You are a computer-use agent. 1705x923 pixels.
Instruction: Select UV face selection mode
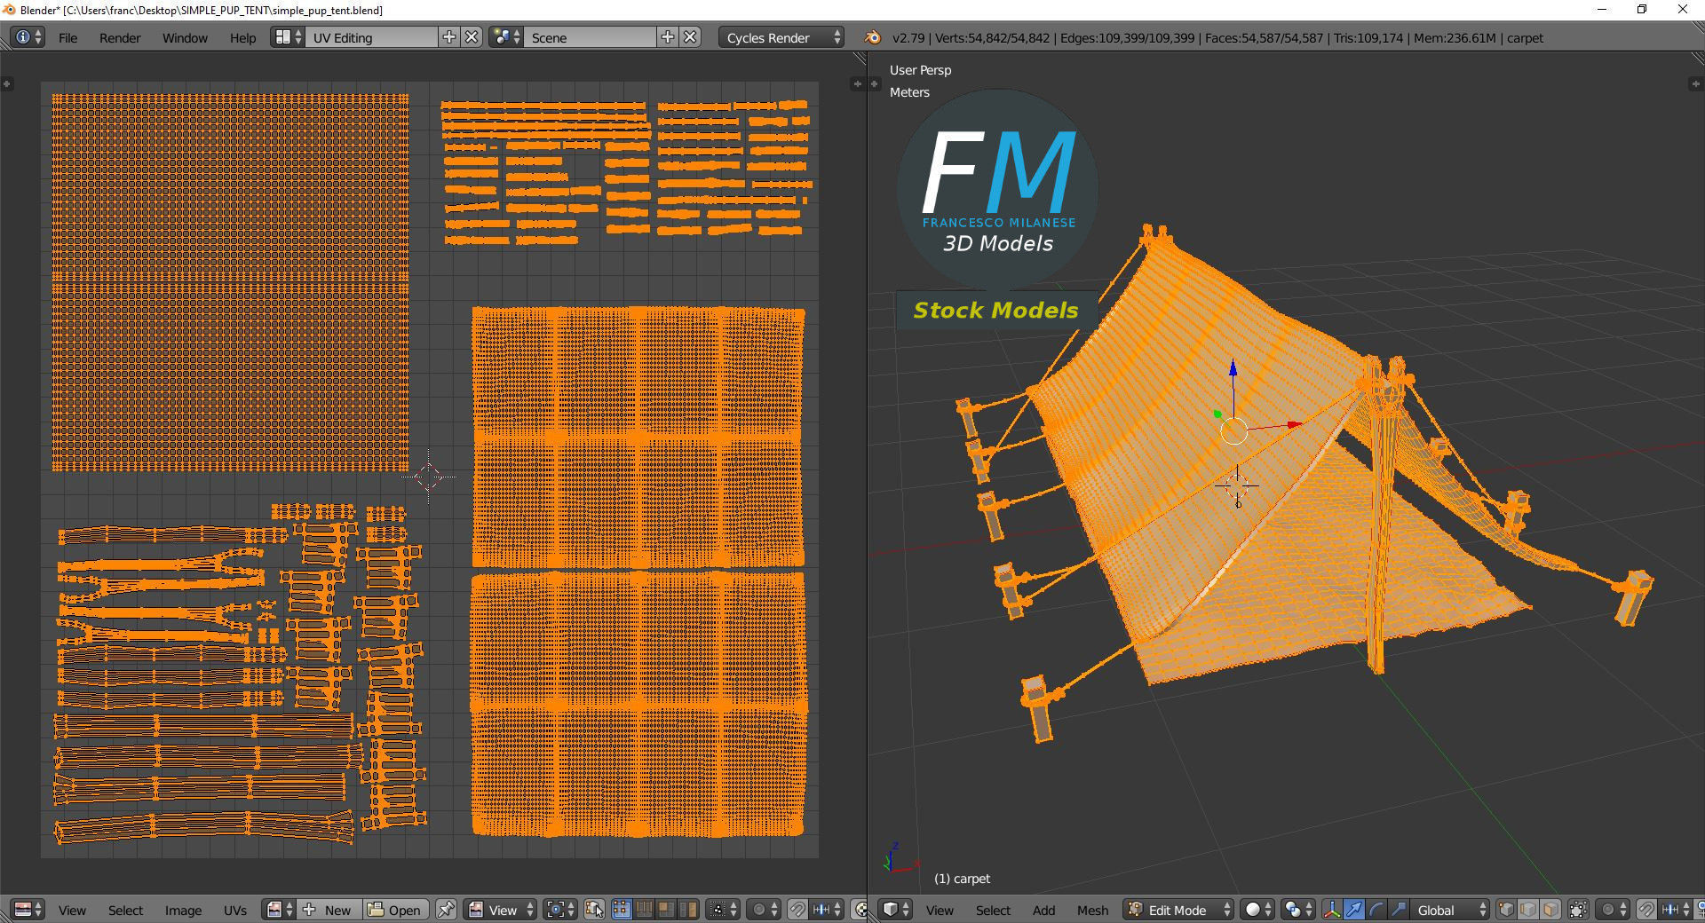(666, 910)
